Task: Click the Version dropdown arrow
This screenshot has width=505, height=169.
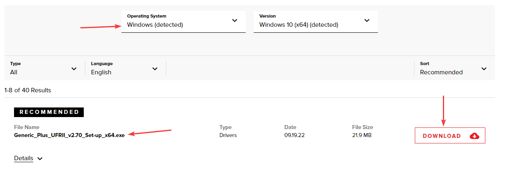Action: point(367,21)
